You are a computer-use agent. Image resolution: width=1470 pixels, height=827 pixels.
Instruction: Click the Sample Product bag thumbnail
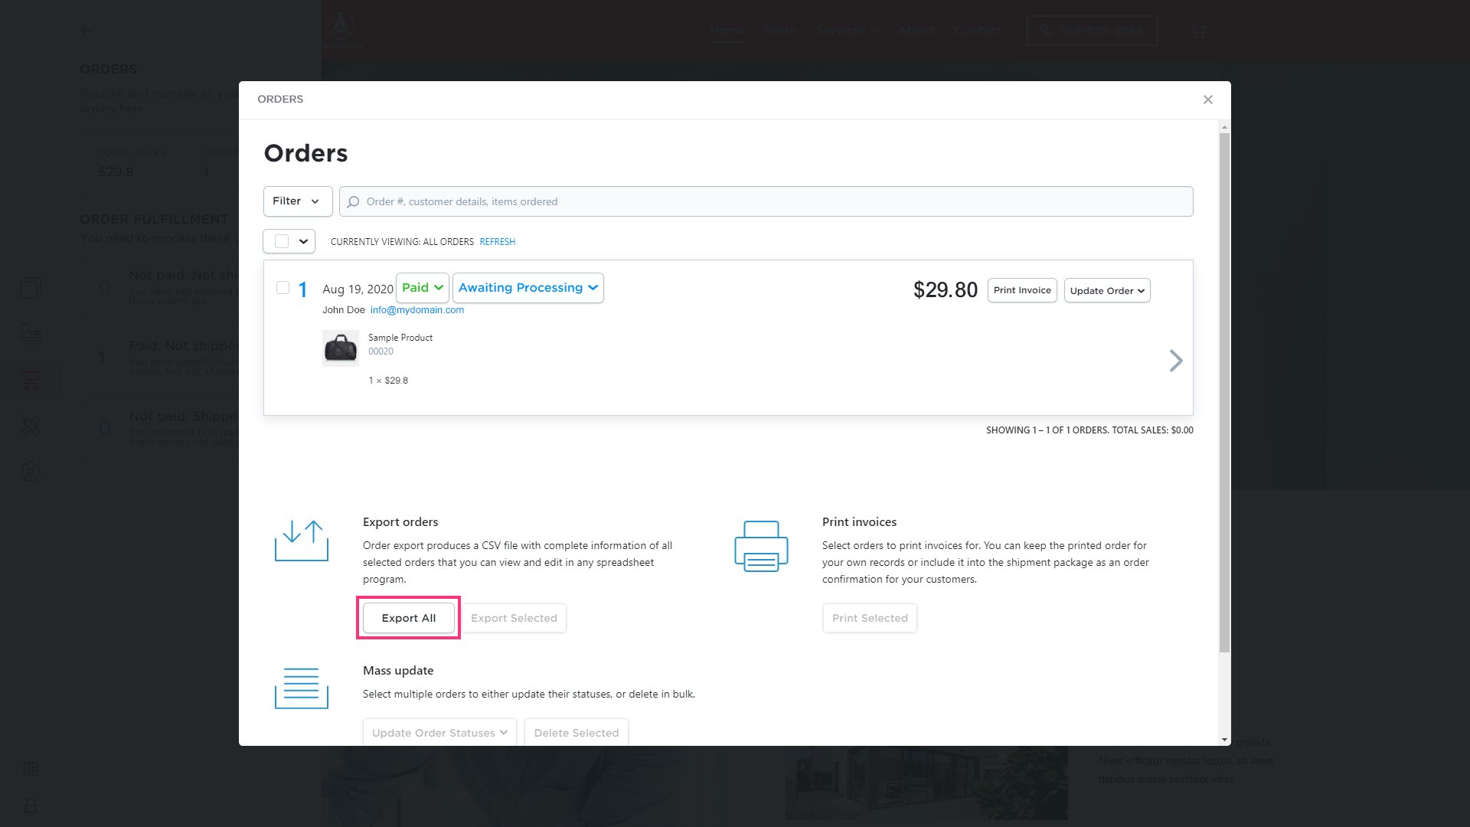(x=341, y=348)
